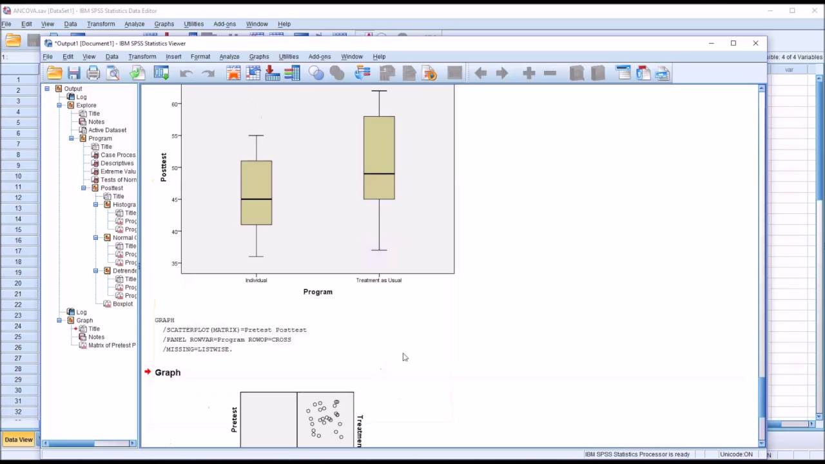Collapse the Explore node in outline
This screenshot has width=825, height=464.
pos(59,105)
